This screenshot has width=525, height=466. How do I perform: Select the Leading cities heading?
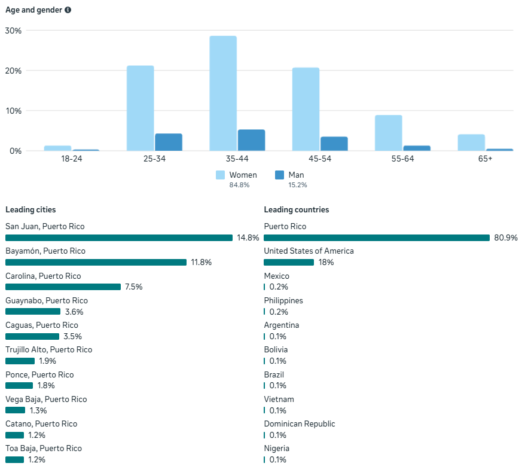click(30, 209)
